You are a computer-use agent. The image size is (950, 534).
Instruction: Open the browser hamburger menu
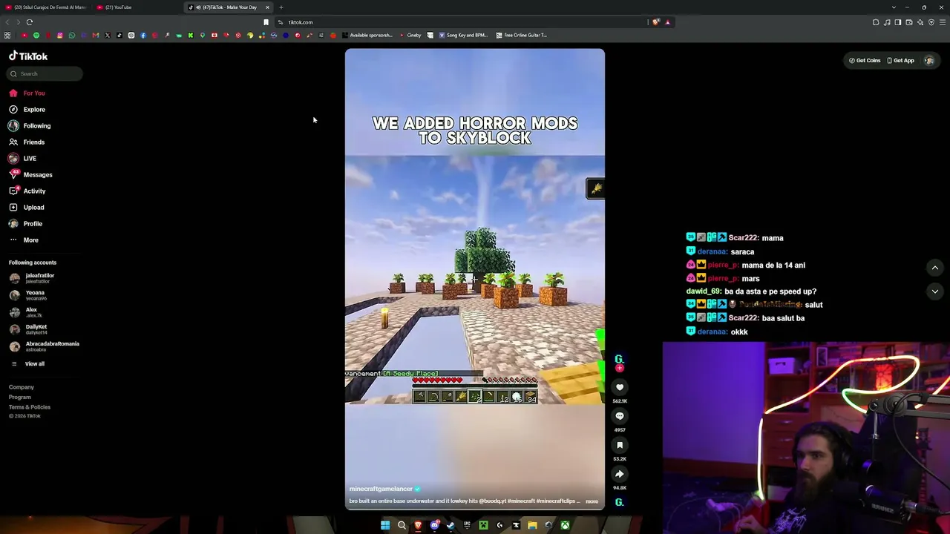pos(943,22)
